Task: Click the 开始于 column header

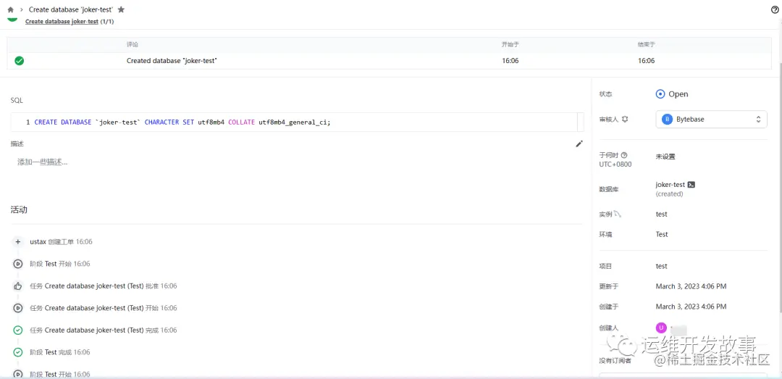Action: click(x=510, y=44)
